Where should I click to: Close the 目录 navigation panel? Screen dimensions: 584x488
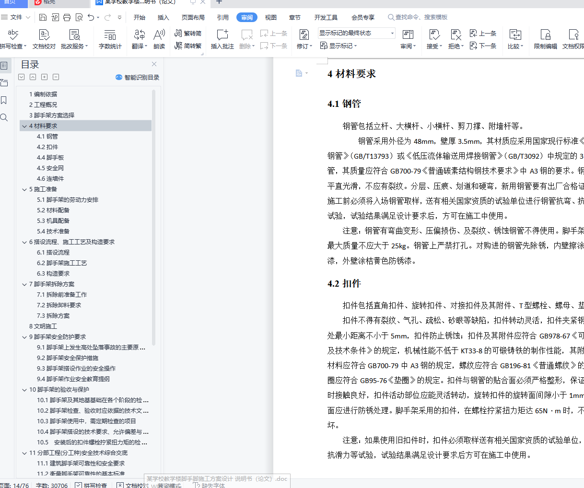[x=154, y=64]
